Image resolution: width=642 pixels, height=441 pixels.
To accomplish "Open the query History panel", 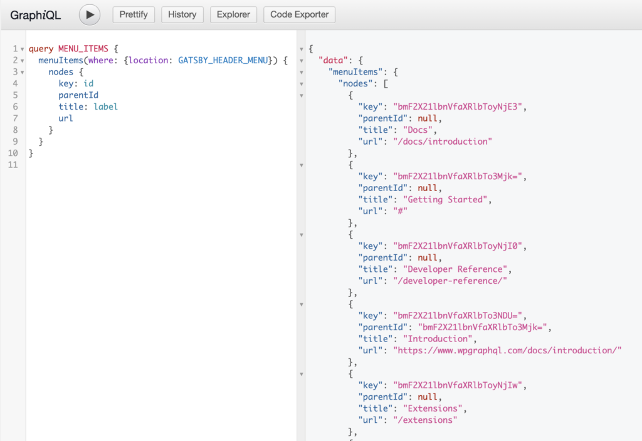I will click(x=182, y=14).
